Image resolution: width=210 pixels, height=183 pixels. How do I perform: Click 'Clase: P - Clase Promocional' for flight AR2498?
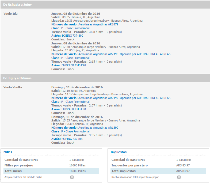tap(70, 58)
